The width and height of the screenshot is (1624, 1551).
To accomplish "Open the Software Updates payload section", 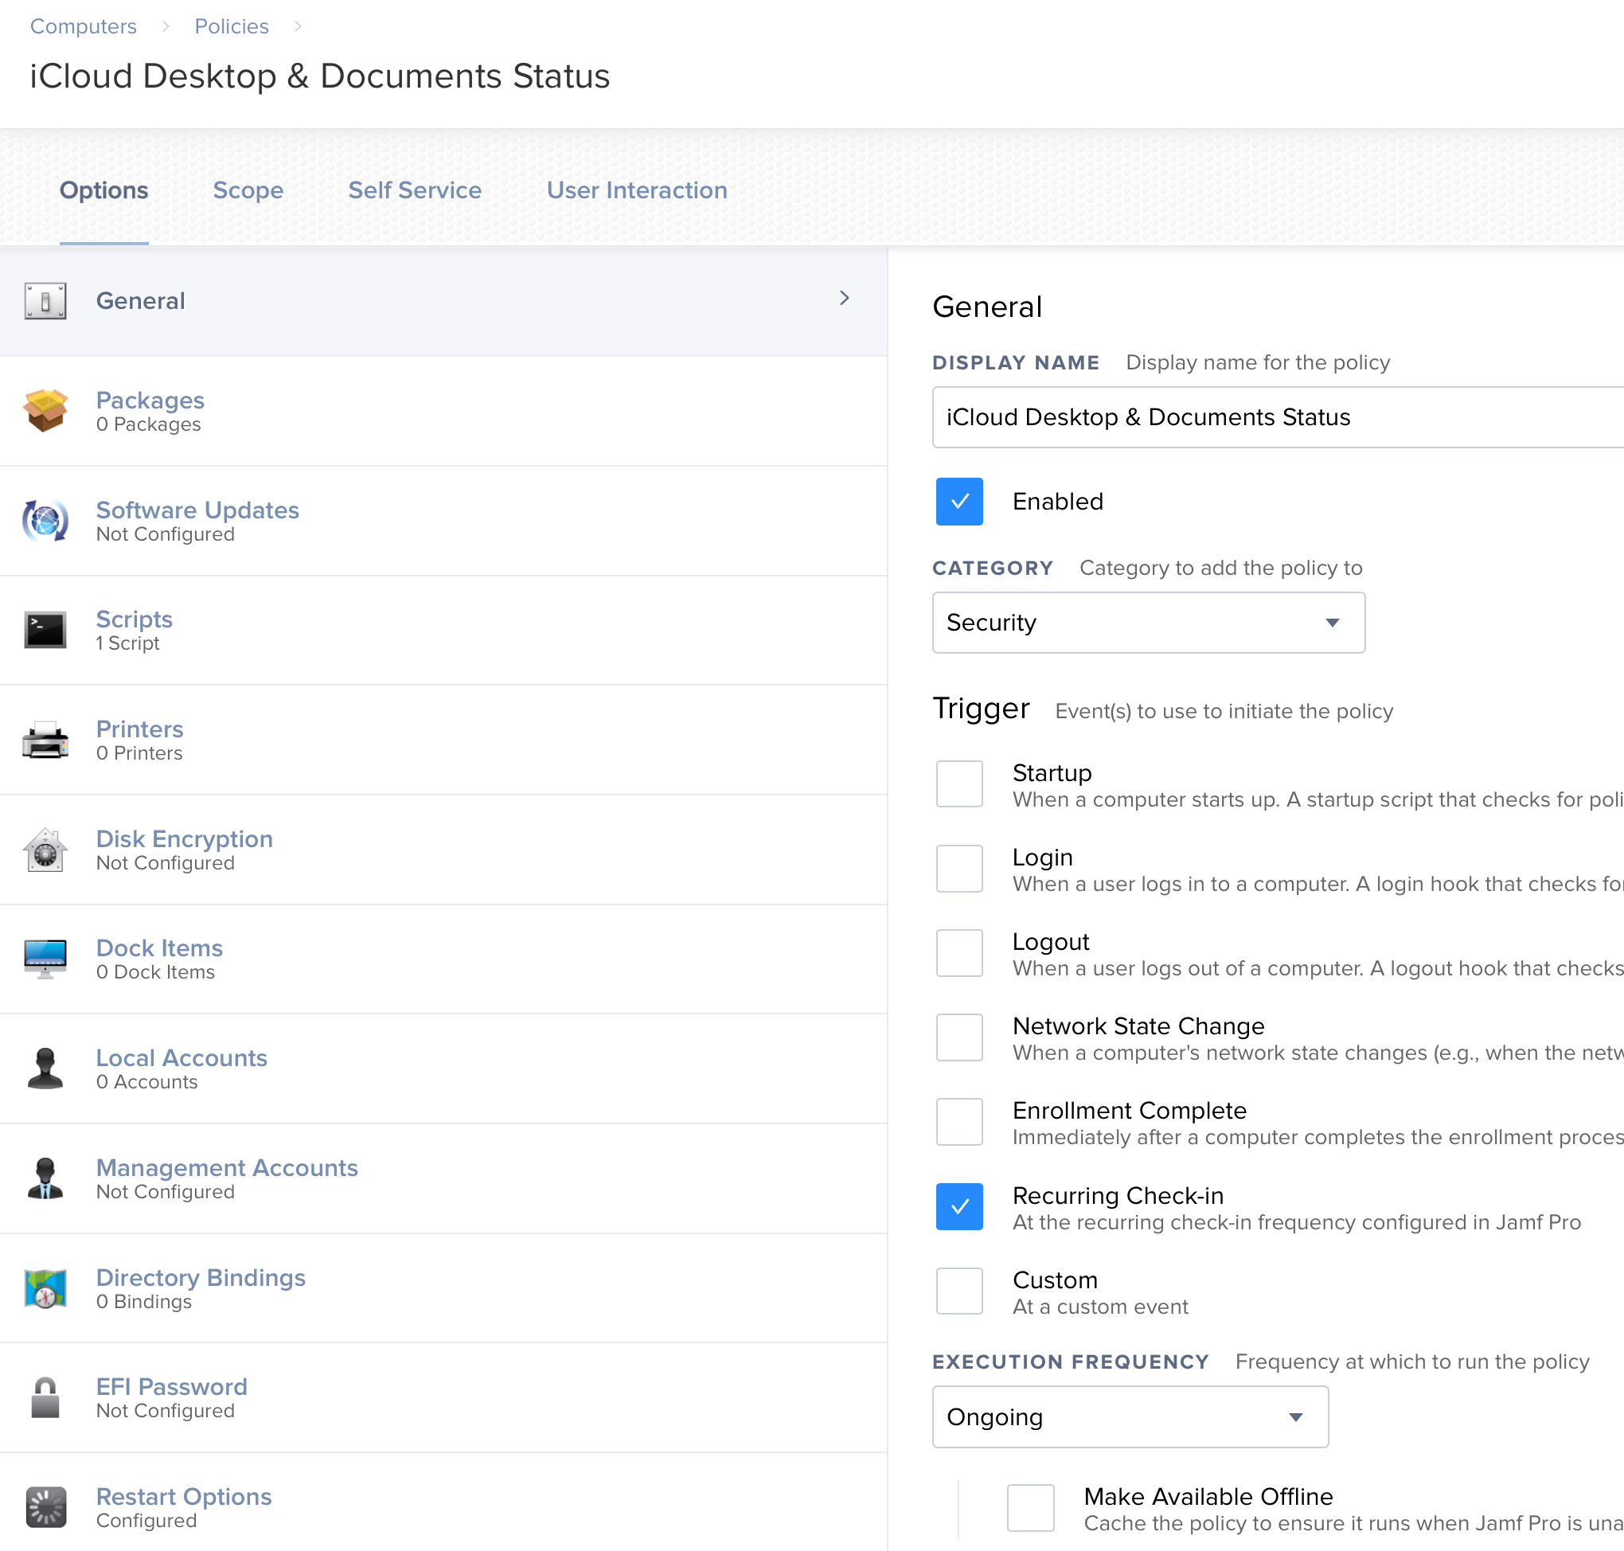I will [x=443, y=521].
